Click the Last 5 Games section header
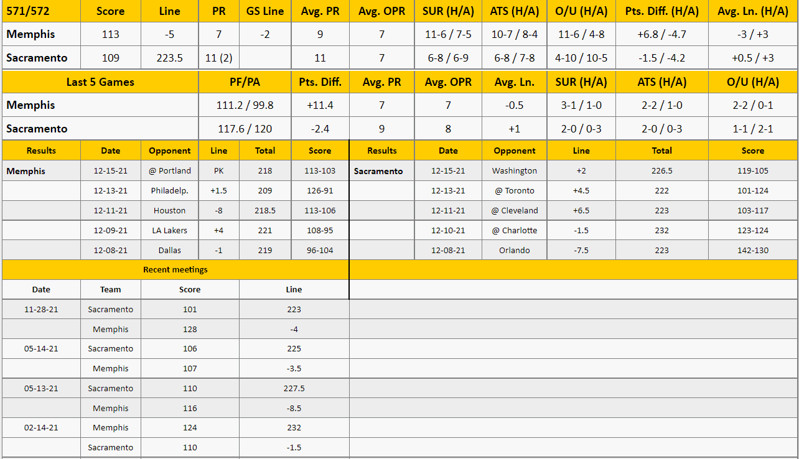This screenshot has width=799, height=459. click(100, 82)
